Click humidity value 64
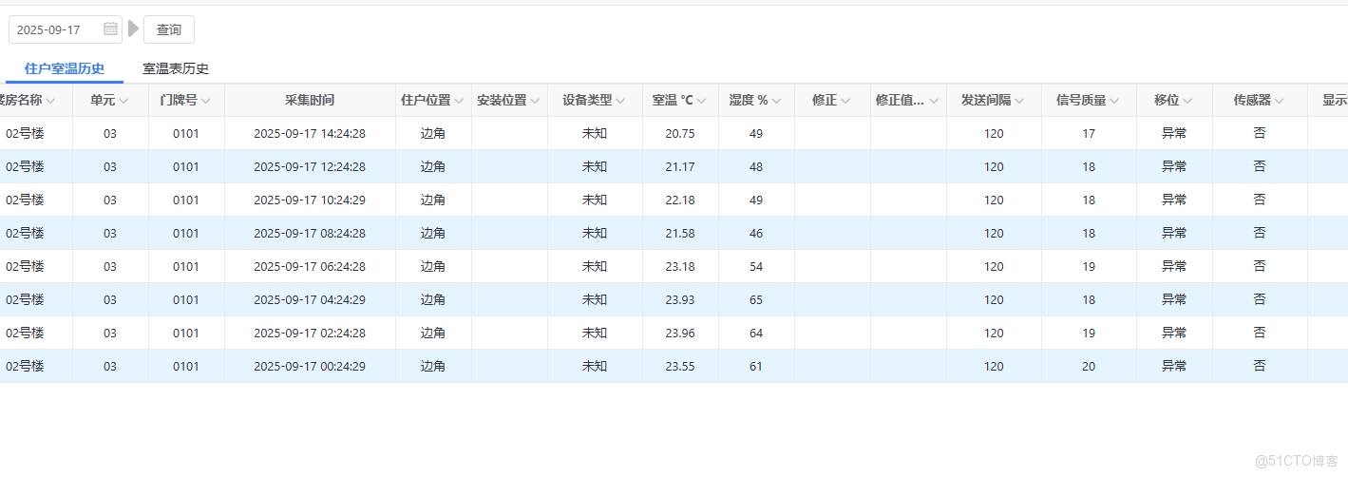This screenshot has width=1348, height=477. pos(756,333)
